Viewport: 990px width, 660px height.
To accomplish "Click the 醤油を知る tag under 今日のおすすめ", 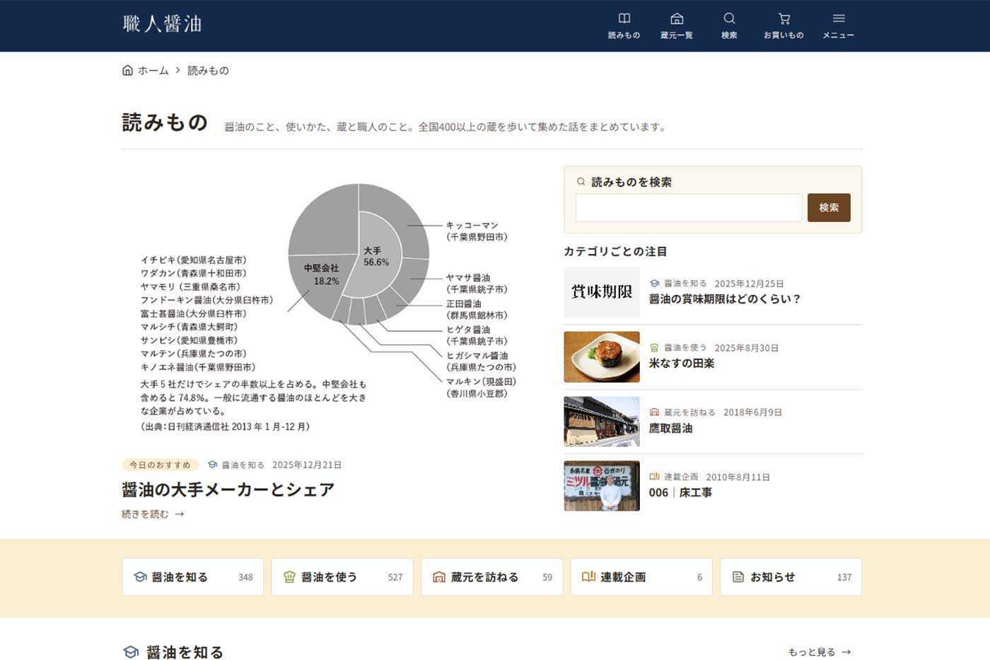I will click(243, 465).
